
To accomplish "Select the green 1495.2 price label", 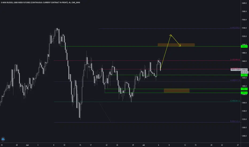I will 244,47.
